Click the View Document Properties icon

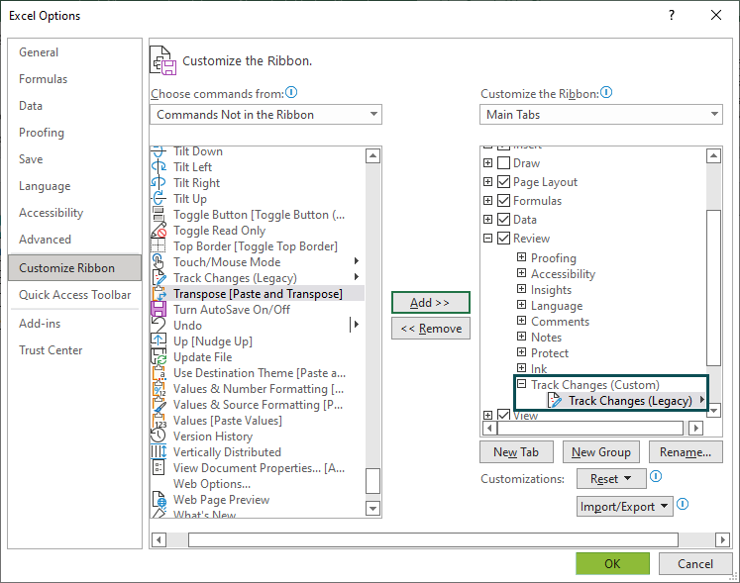[159, 468]
